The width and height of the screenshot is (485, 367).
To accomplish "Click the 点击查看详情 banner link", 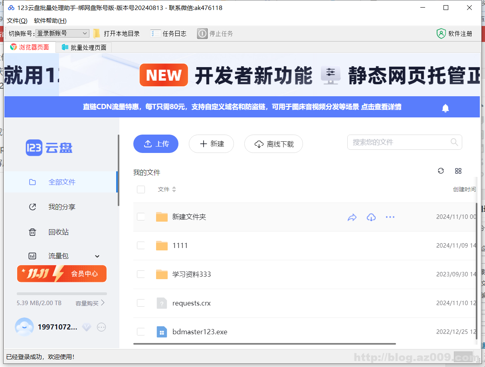I will click(381, 107).
